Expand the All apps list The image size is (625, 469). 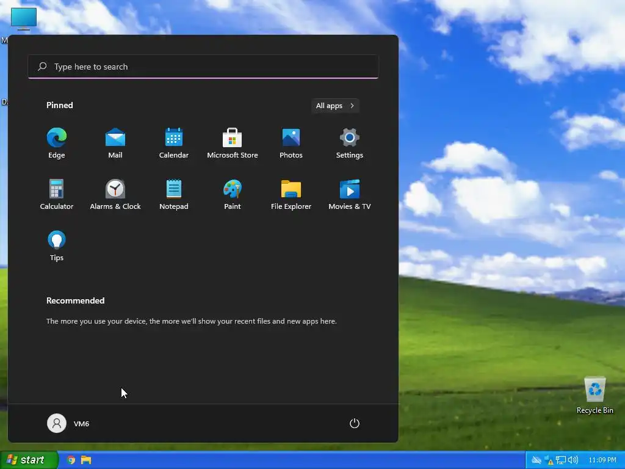tap(335, 106)
